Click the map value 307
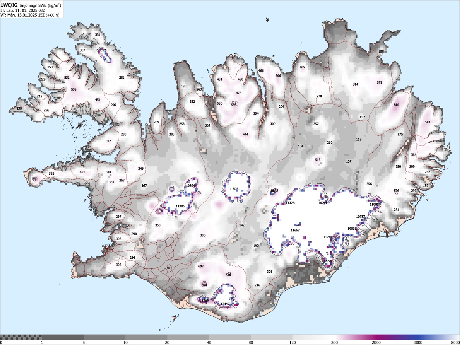Image resolution: width=460 pixels, height=345 pixels. 82,50
